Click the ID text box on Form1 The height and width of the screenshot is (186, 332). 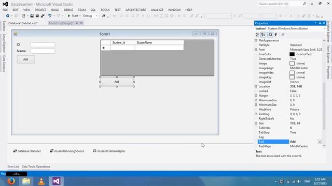tap(43, 45)
